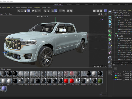Add a Cube primitive object
Image resolution: width=132 pixels, height=99 pixels.
pyautogui.click(x=110, y=22)
